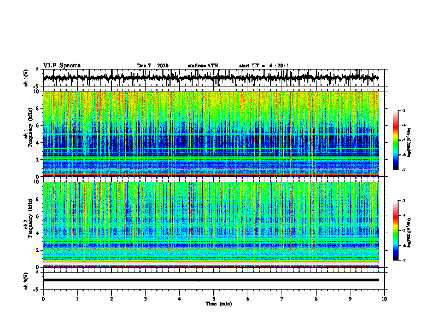Click the time axis tick label "0"

43,299
